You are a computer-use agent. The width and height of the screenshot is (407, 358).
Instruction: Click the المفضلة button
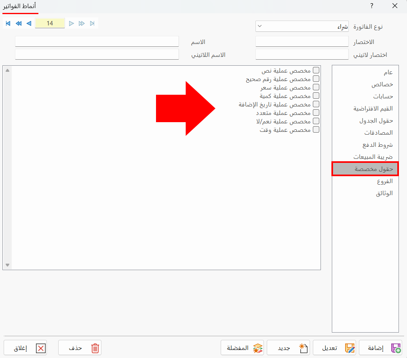click(x=242, y=348)
